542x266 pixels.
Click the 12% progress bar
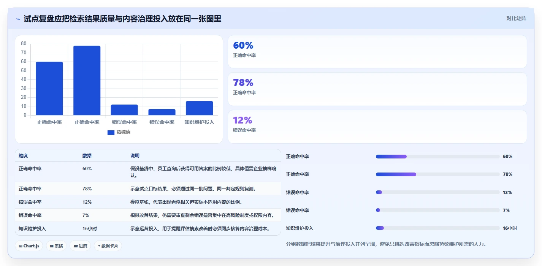click(x=437, y=192)
